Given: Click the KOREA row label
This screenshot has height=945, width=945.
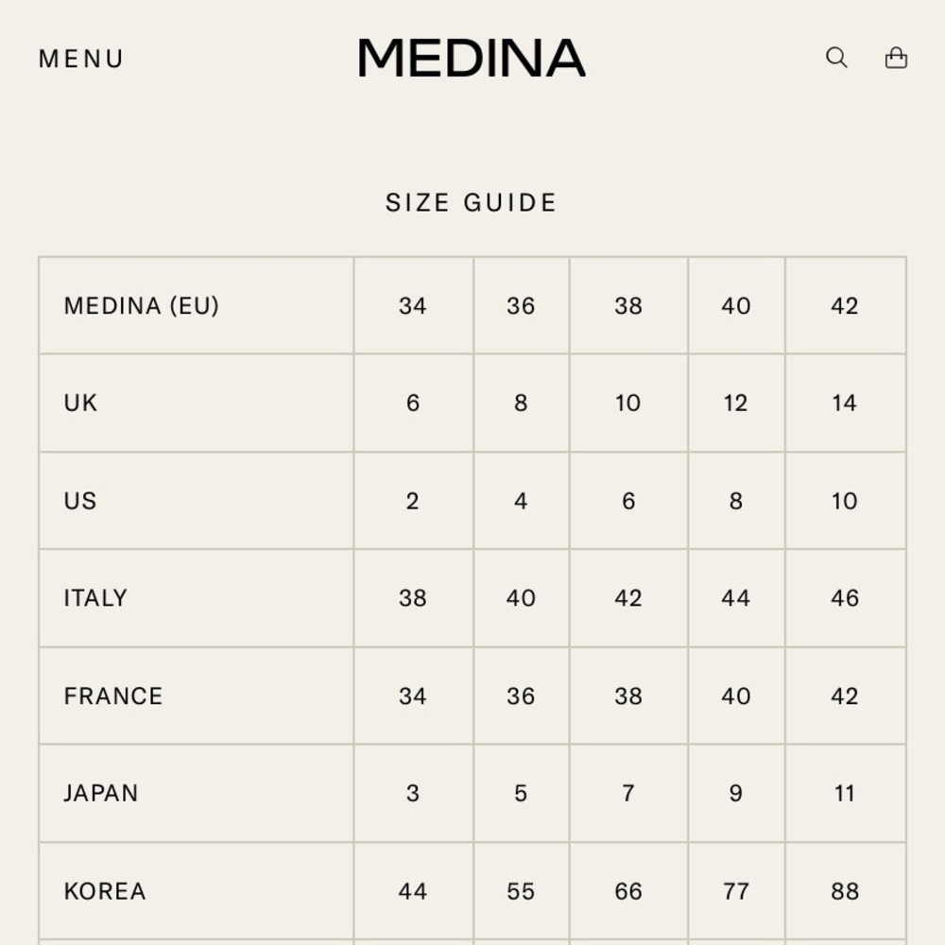Looking at the screenshot, I should pyautogui.click(x=105, y=891).
